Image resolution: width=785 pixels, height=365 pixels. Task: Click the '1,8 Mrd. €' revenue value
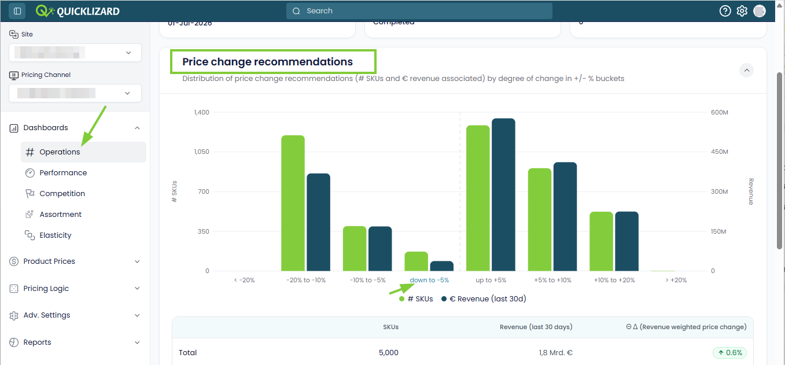555,353
